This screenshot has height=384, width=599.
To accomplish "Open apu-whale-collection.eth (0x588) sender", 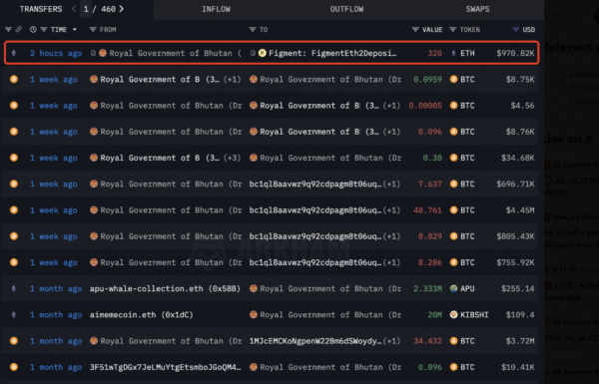I will [165, 288].
